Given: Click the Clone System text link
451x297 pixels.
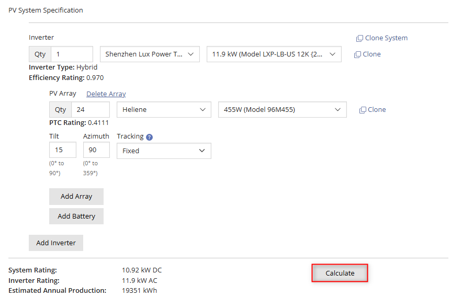Looking at the screenshot, I should tap(386, 38).
